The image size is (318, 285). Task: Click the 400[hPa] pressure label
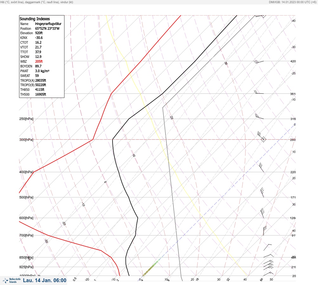point(26,172)
